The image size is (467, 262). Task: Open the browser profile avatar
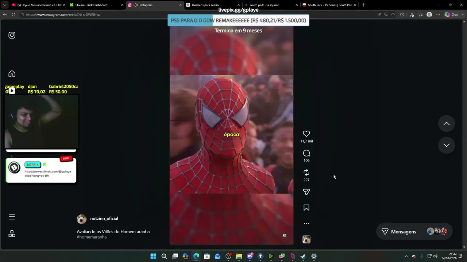(429, 15)
